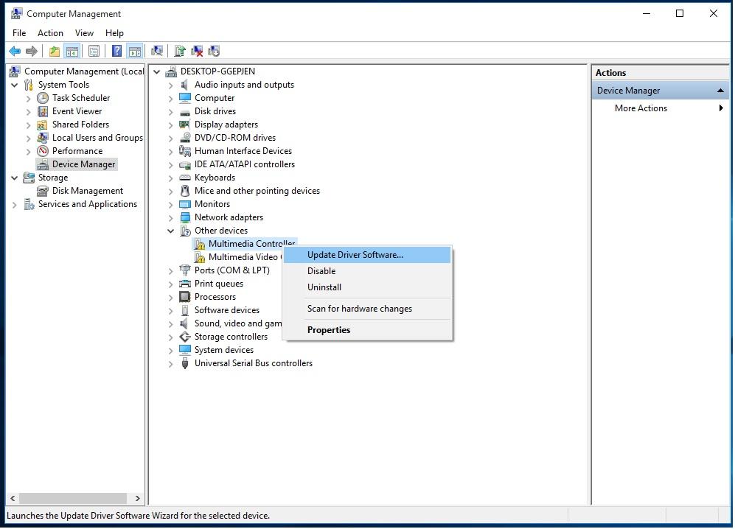Click the Back arrow in the toolbar
The image size is (735, 529).
pyautogui.click(x=15, y=51)
